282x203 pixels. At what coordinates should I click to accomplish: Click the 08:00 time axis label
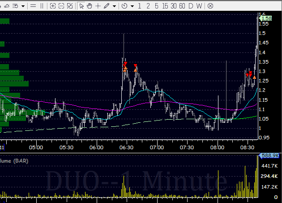click(x=218, y=147)
